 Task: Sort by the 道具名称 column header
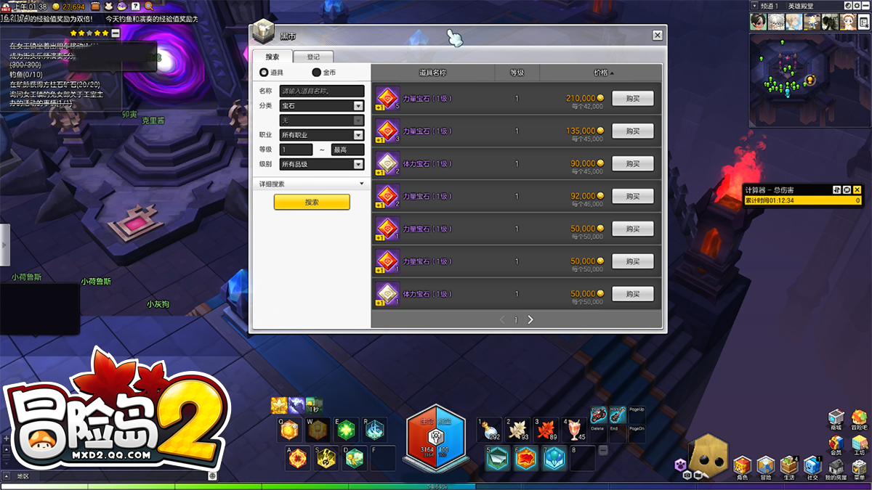(x=432, y=73)
